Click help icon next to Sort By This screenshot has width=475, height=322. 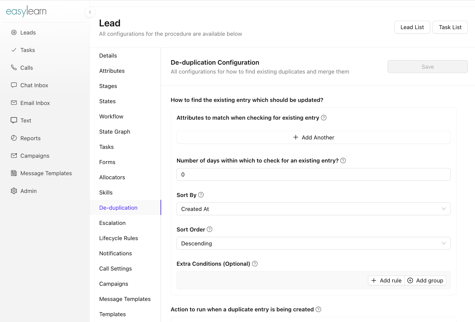[x=201, y=195]
